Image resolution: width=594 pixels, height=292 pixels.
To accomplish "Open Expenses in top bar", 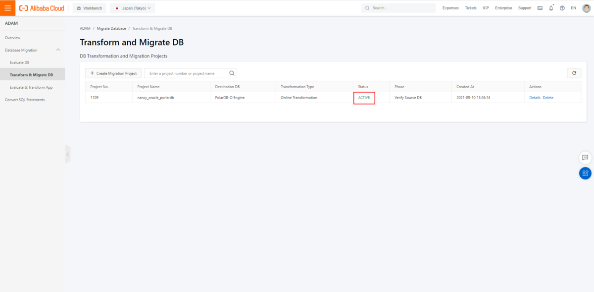I will point(450,8).
